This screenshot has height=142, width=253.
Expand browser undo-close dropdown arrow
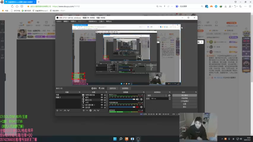237,6
